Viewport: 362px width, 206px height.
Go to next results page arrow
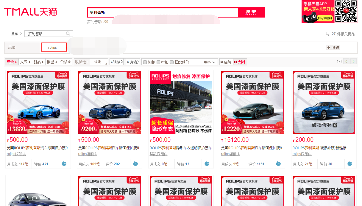(353, 62)
